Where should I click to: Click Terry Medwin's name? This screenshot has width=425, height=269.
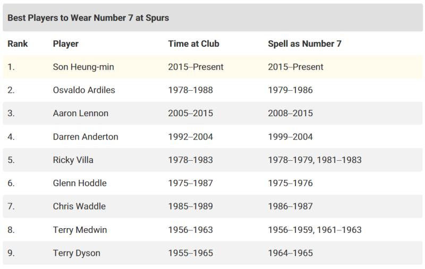click(80, 230)
